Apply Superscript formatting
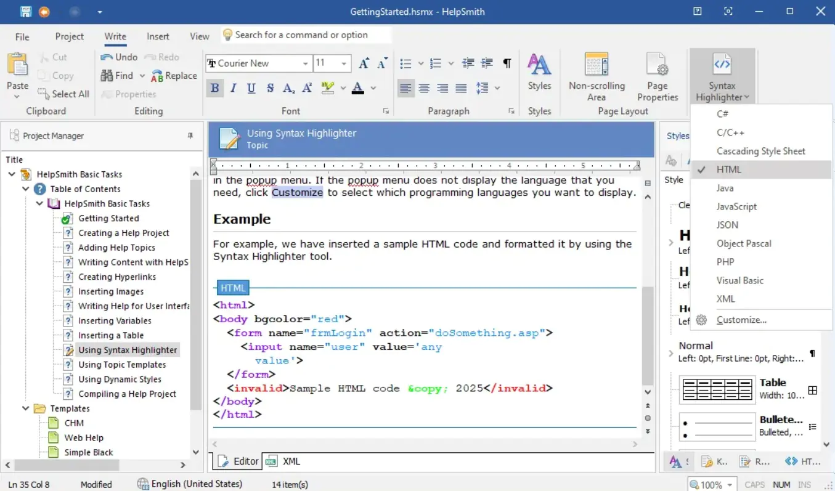835x491 pixels. tap(307, 88)
